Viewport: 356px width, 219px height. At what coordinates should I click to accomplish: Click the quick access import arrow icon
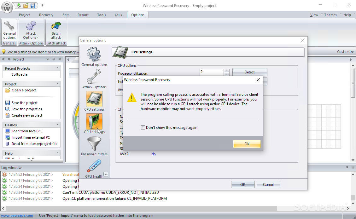(x=19, y=5)
